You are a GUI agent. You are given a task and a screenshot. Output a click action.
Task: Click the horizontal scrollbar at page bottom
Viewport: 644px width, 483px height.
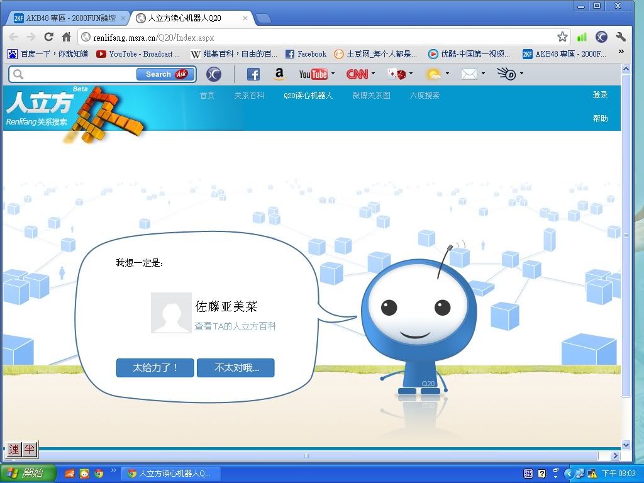tap(306, 455)
